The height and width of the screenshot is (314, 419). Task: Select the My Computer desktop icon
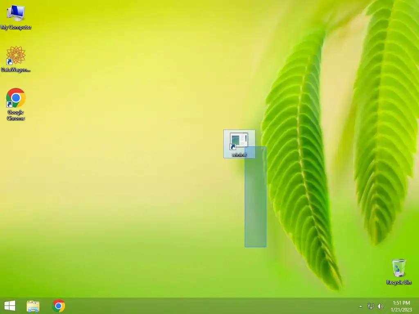tap(16, 16)
